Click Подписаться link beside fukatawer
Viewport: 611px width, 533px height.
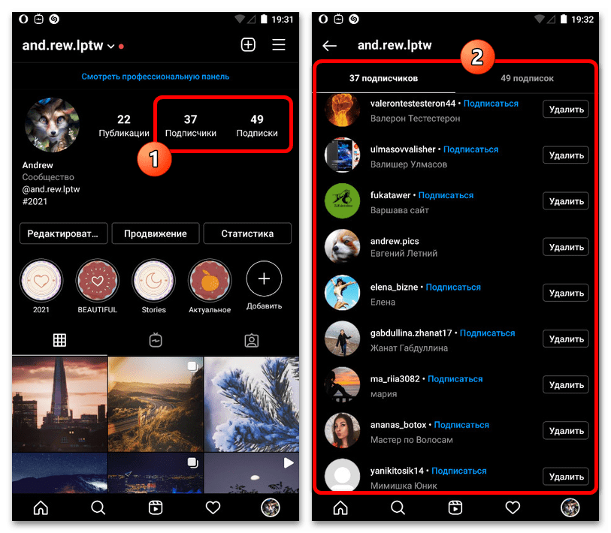point(446,195)
